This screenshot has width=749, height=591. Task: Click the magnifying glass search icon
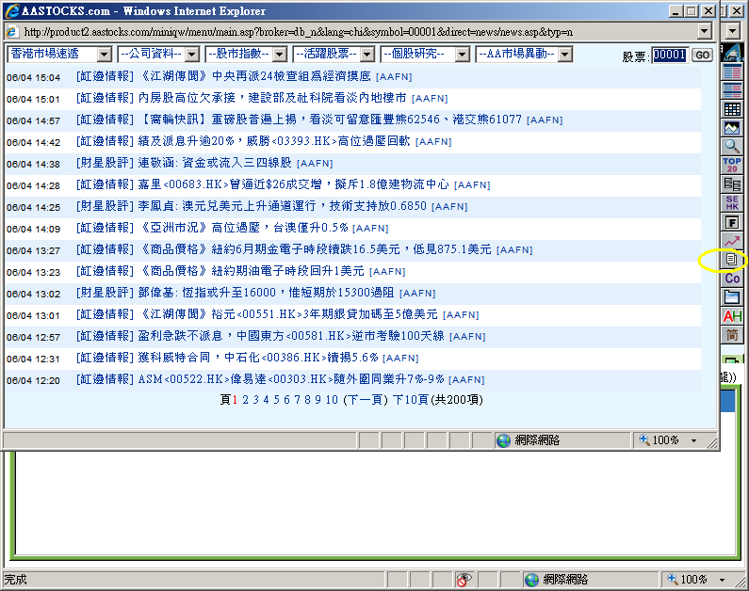732,147
